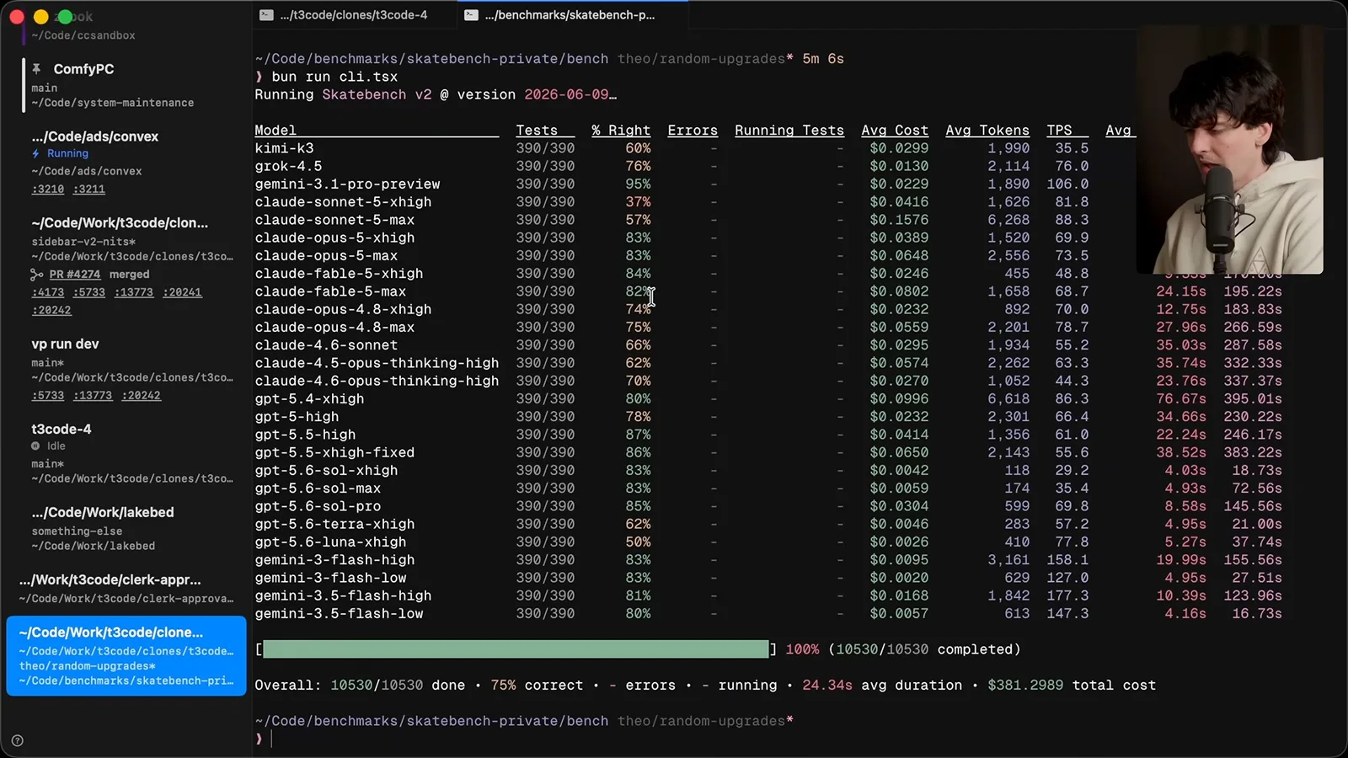Open :13773 link under sidebar-v2-nits workspace

[x=134, y=292]
